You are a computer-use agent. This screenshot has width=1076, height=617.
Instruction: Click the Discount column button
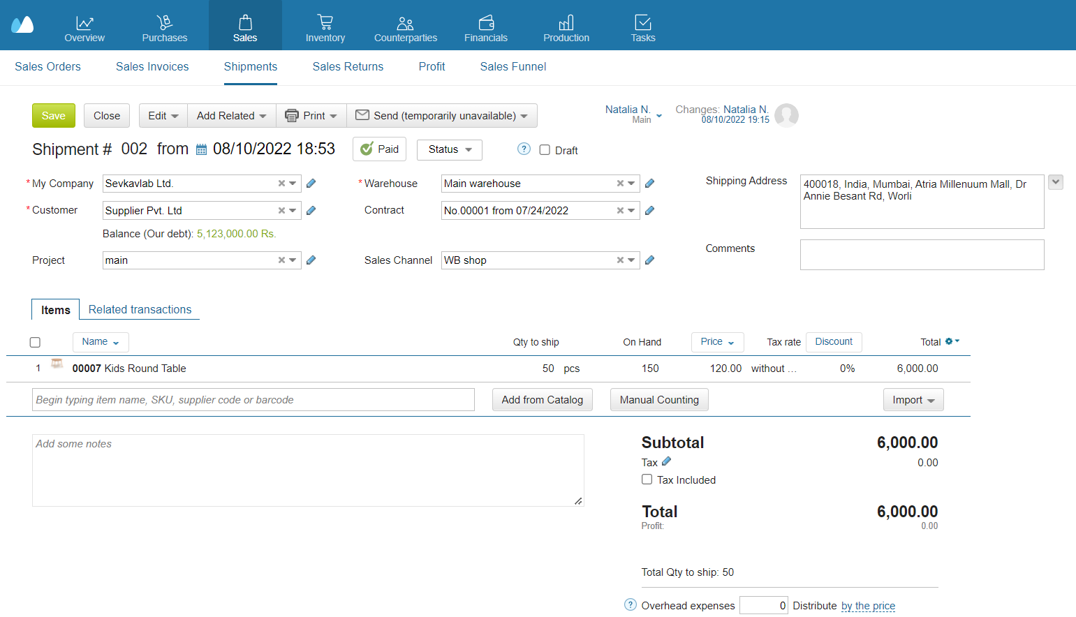[834, 342]
